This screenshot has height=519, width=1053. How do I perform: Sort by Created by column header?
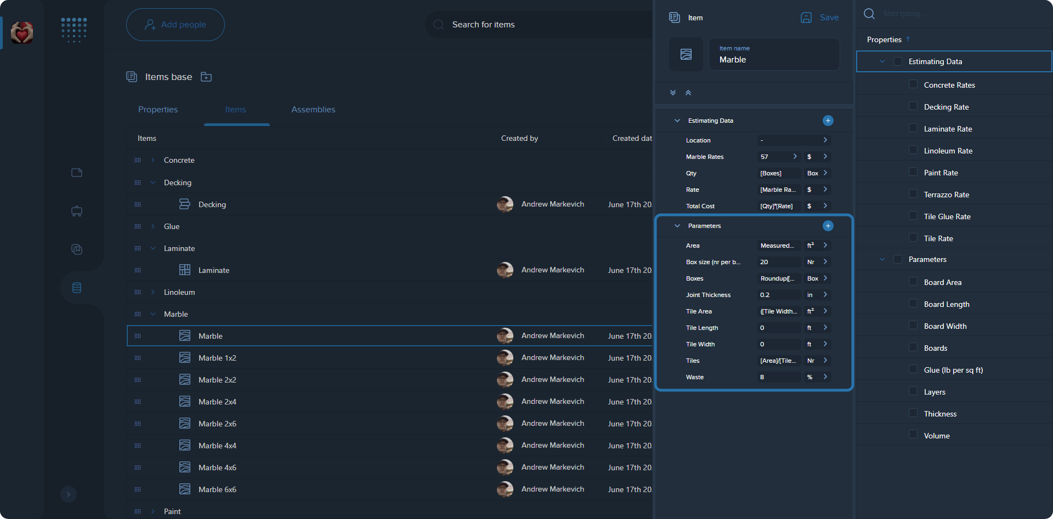(x=519, y=138)
